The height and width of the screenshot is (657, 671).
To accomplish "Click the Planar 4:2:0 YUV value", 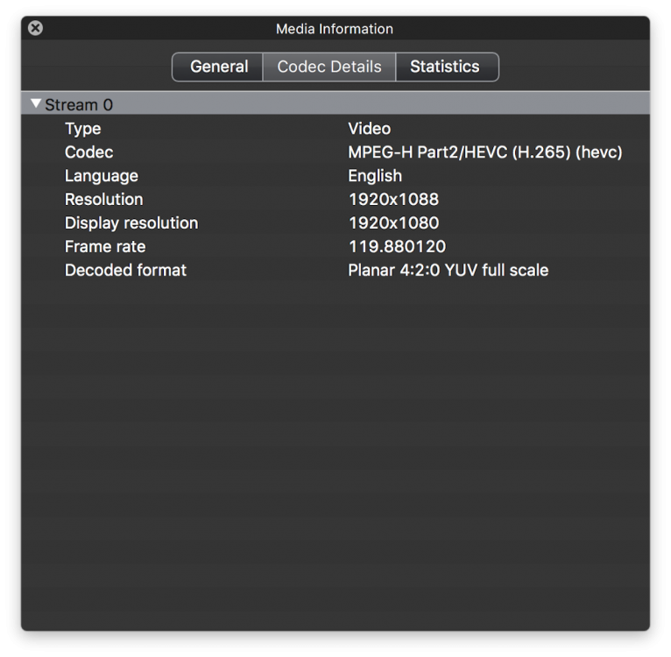I will coord(448,271).
